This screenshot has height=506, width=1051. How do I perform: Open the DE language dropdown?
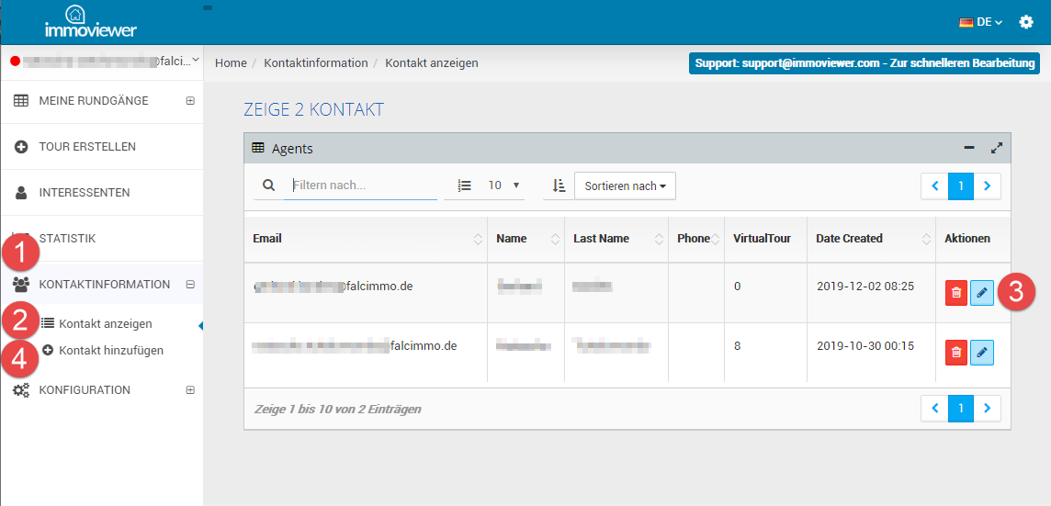[980, 22]
